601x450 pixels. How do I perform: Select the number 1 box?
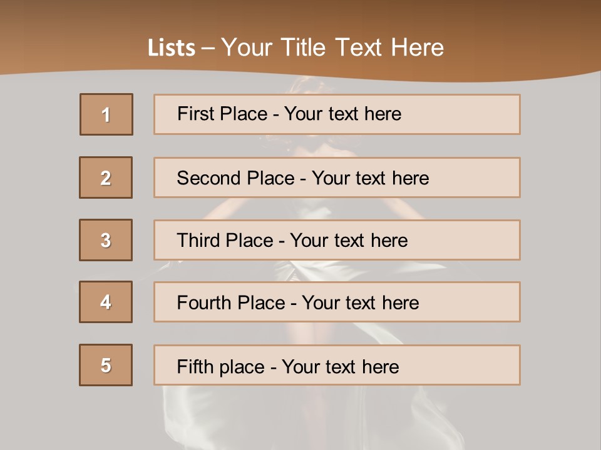coord(106,114)
